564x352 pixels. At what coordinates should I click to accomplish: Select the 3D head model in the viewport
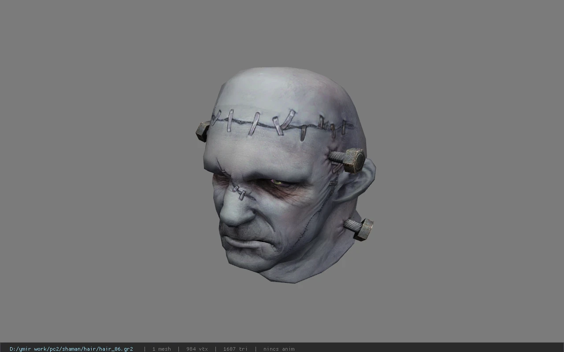(x=286, y=175)
